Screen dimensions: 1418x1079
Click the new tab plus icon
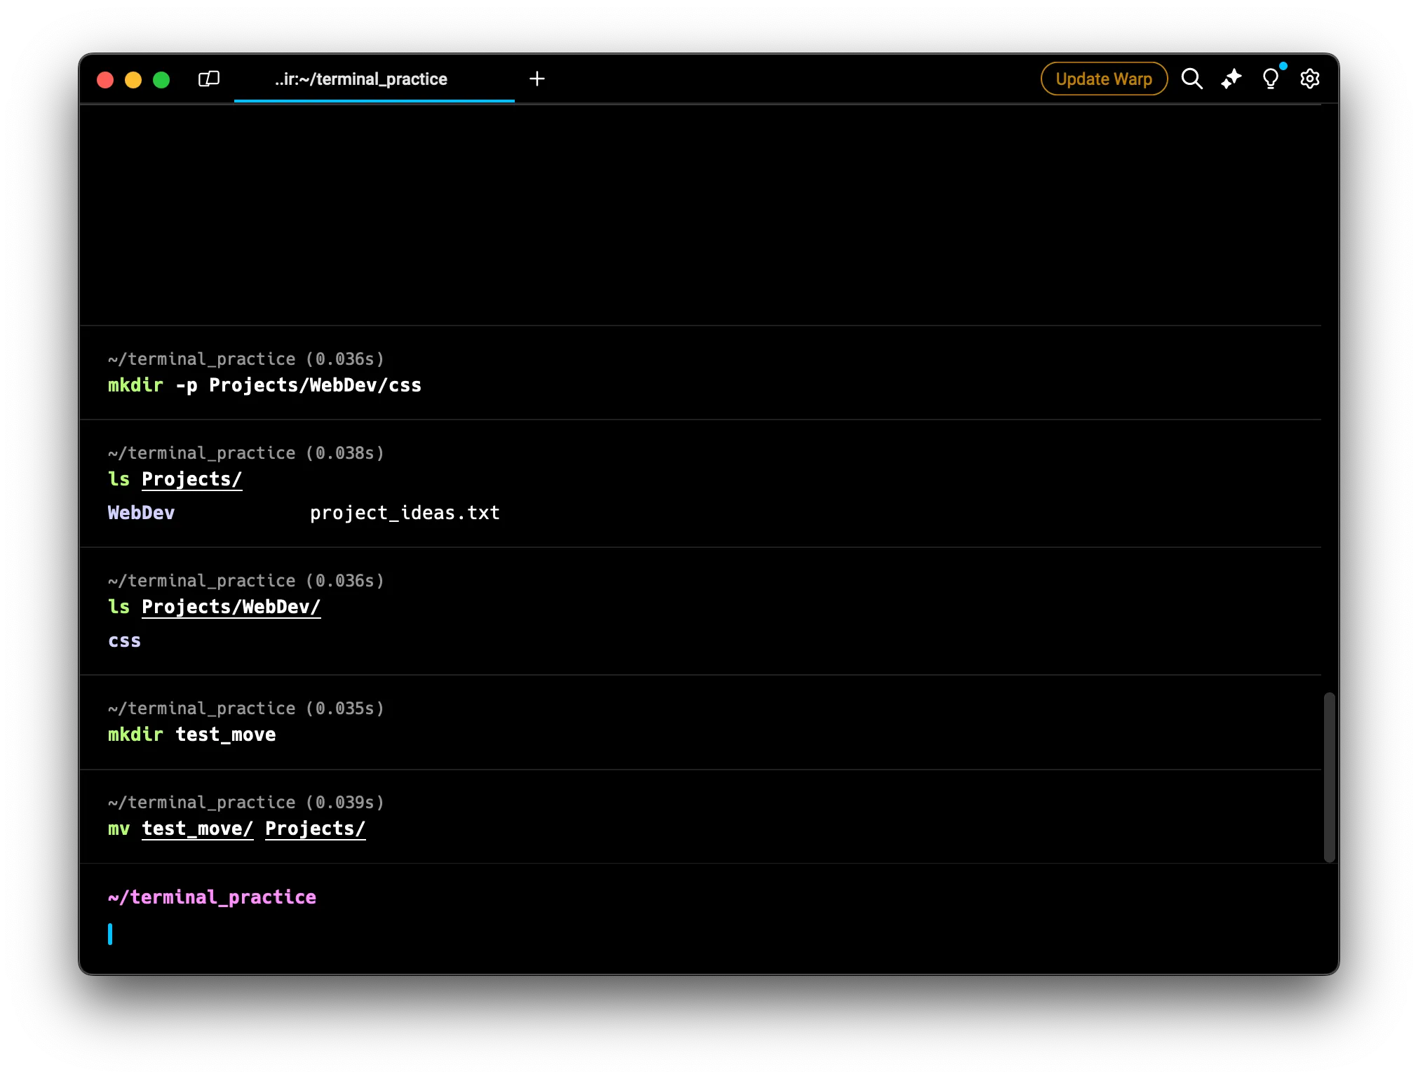coord(536,79)
